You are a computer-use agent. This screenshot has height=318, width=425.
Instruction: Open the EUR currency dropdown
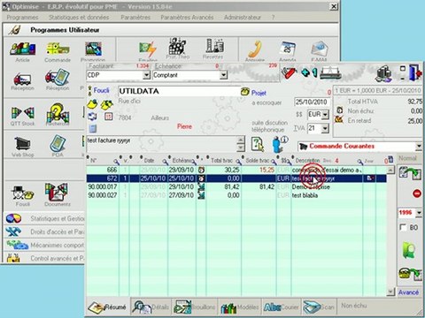pyautogui.click(x=325, y=114)
